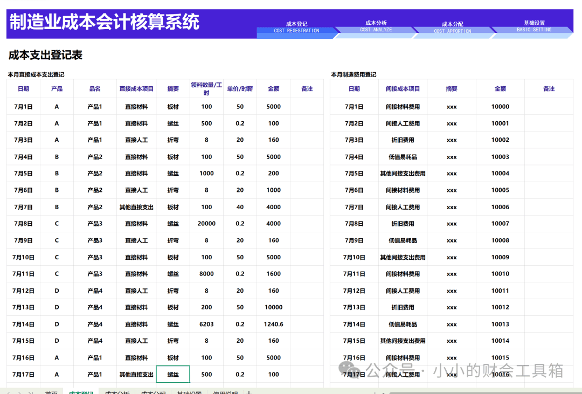Select the cell with amount 1240.6
This screenshot has width=582, height=394.
pyautogui.click(x=274, y=324)
